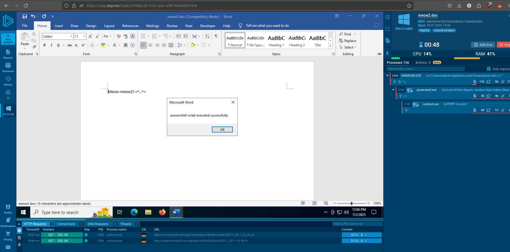The width and height of the screenshot is (510, 252).
Task: Click the meow2.doc task title link
Action: (428, 15)
